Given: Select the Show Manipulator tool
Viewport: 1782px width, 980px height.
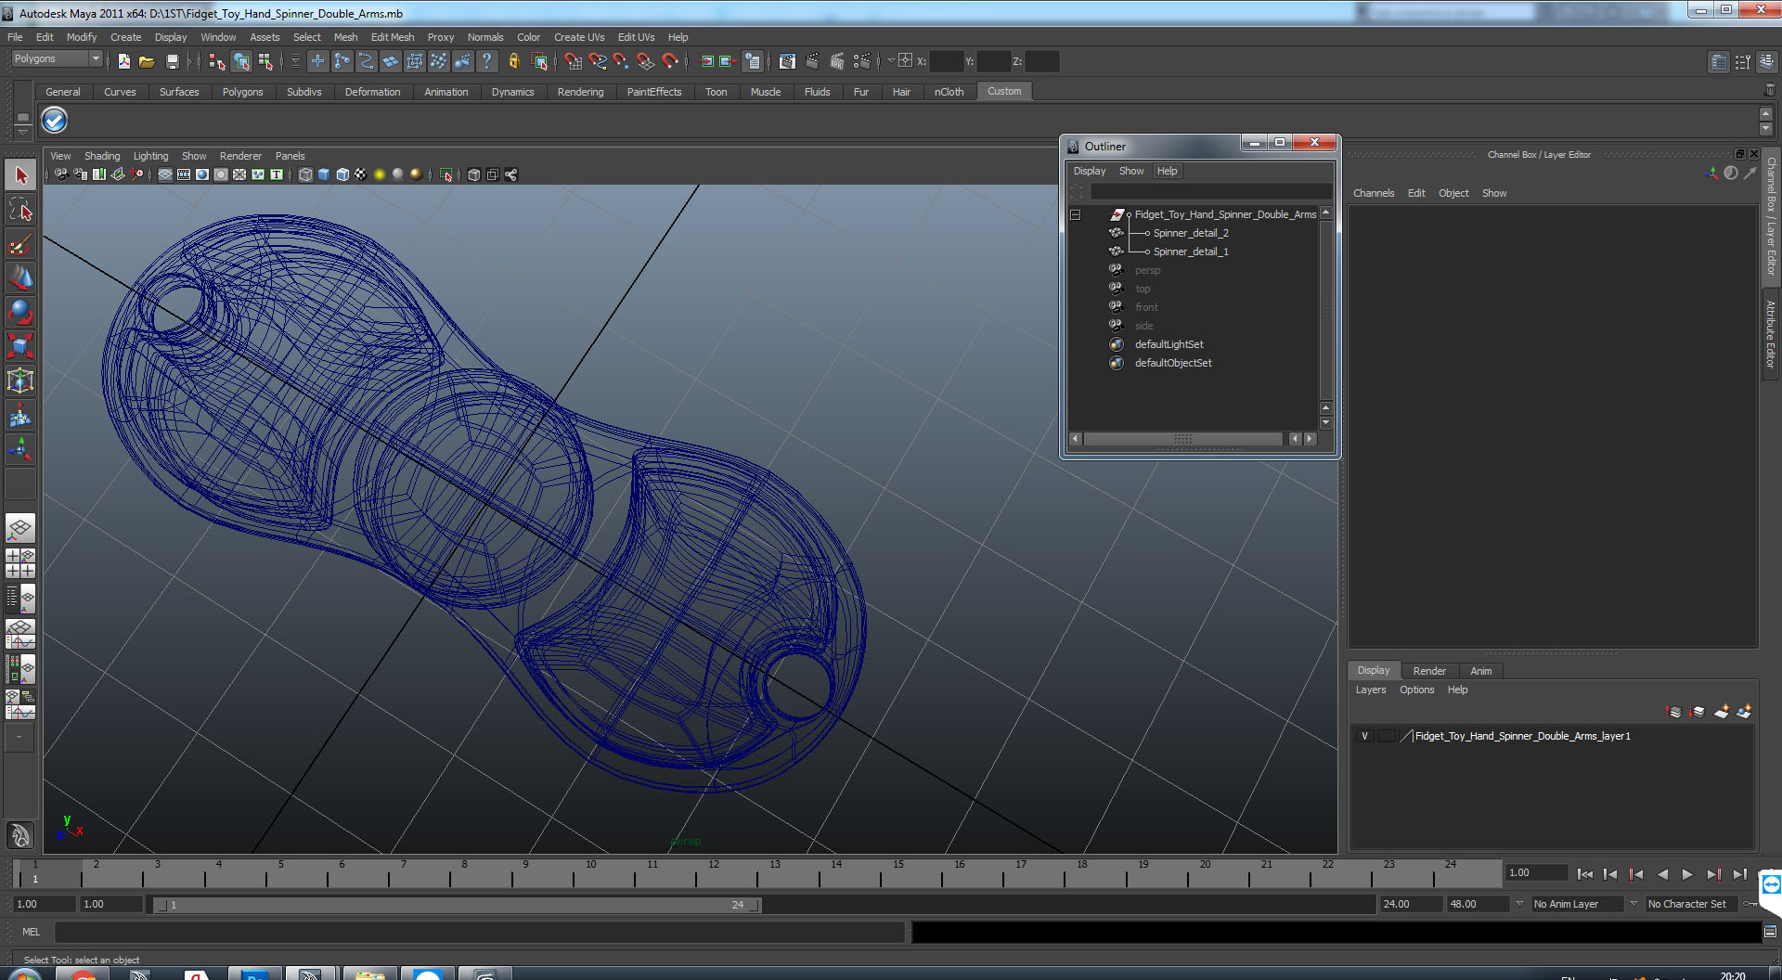Looking at the screenshot, I should tap(20, 450).
